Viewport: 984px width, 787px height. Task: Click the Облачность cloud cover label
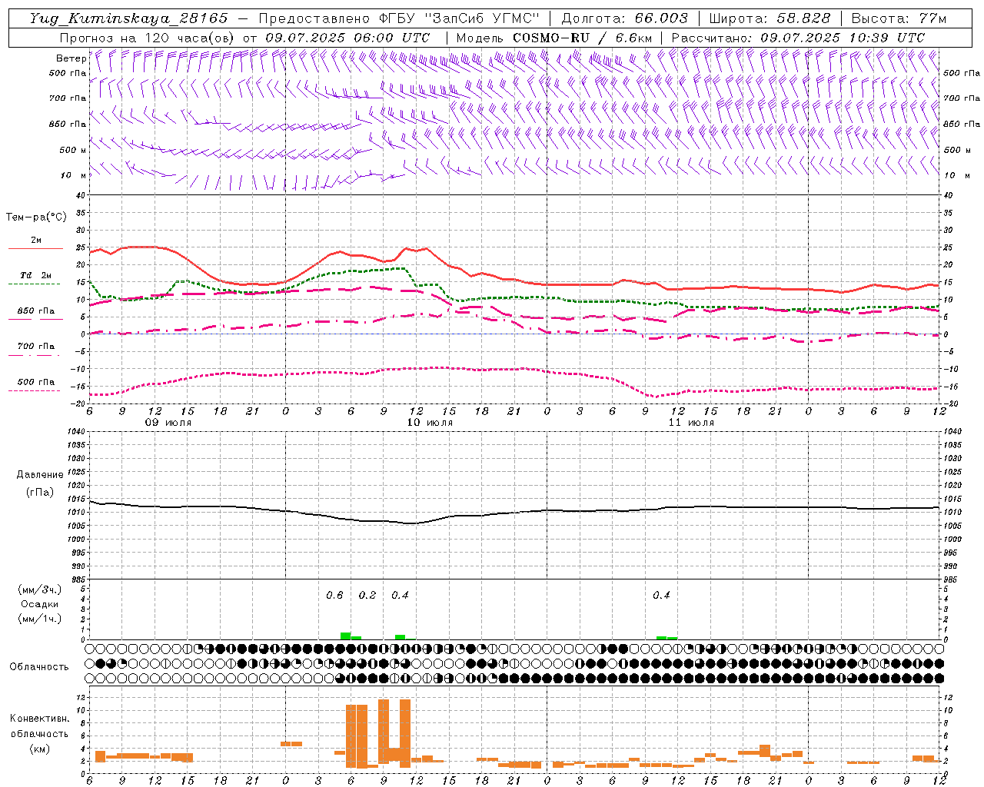pos(39,666)
